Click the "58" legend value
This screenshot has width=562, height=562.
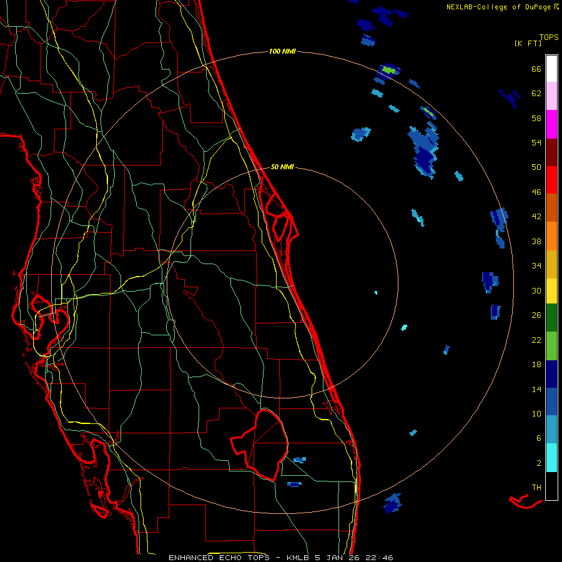pyautogui.click(x=536, y=118)
